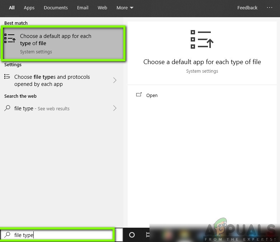Viewport: 280px width, 242px height.
Task: Open the three-dot options menu
Action: tap(270, 8)
